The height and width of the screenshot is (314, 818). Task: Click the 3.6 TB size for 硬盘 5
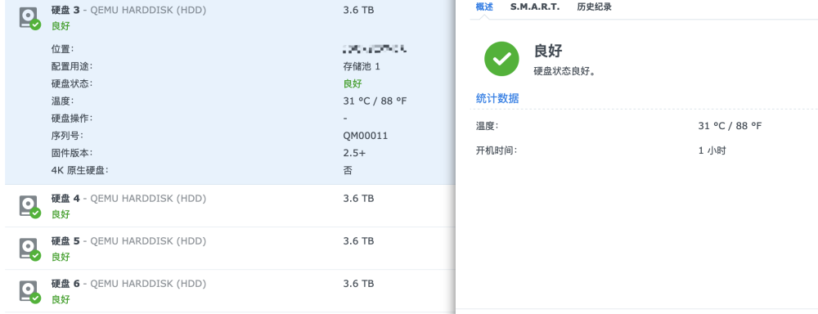click(x=358, y=241)
